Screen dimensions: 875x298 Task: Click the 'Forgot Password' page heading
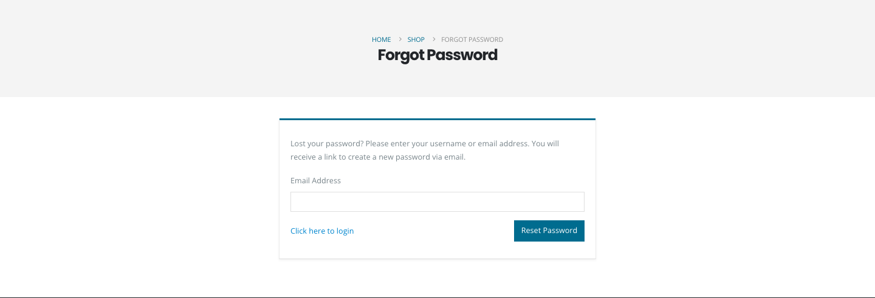pyautogui.click(x=437, y=55)
